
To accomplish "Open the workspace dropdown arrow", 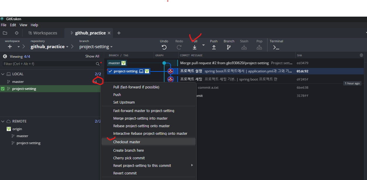I will [x=19, y=47].
